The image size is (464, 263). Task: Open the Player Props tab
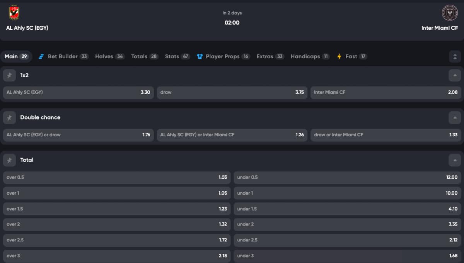(x=223, y=56)
